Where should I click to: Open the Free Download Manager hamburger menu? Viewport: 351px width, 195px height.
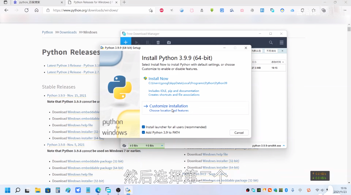click(x=281, y=42)
